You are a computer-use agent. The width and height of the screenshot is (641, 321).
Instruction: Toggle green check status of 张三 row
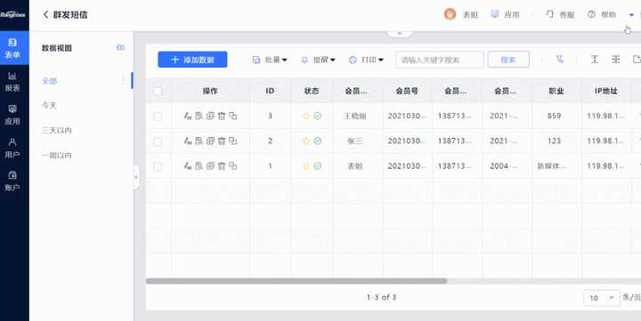(x=318, y=140)
